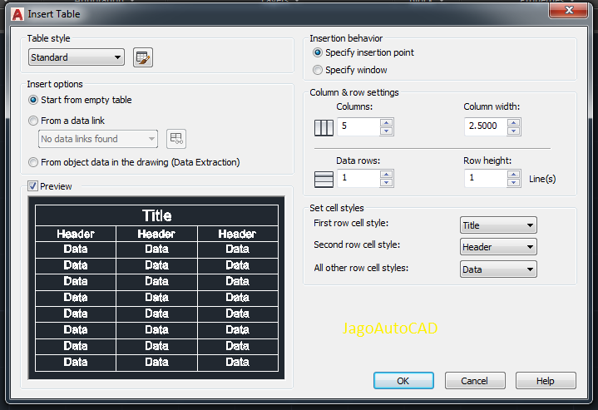Click the Row height value field
Viewport: 598px width, 410px height.
(x=486, y=178)
